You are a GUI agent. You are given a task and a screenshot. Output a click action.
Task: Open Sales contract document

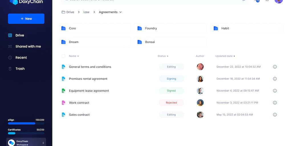(x=79, y=115)
